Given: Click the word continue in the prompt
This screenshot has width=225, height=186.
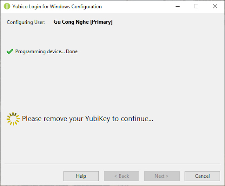Looking at the screenshot, I should [137, 118].
